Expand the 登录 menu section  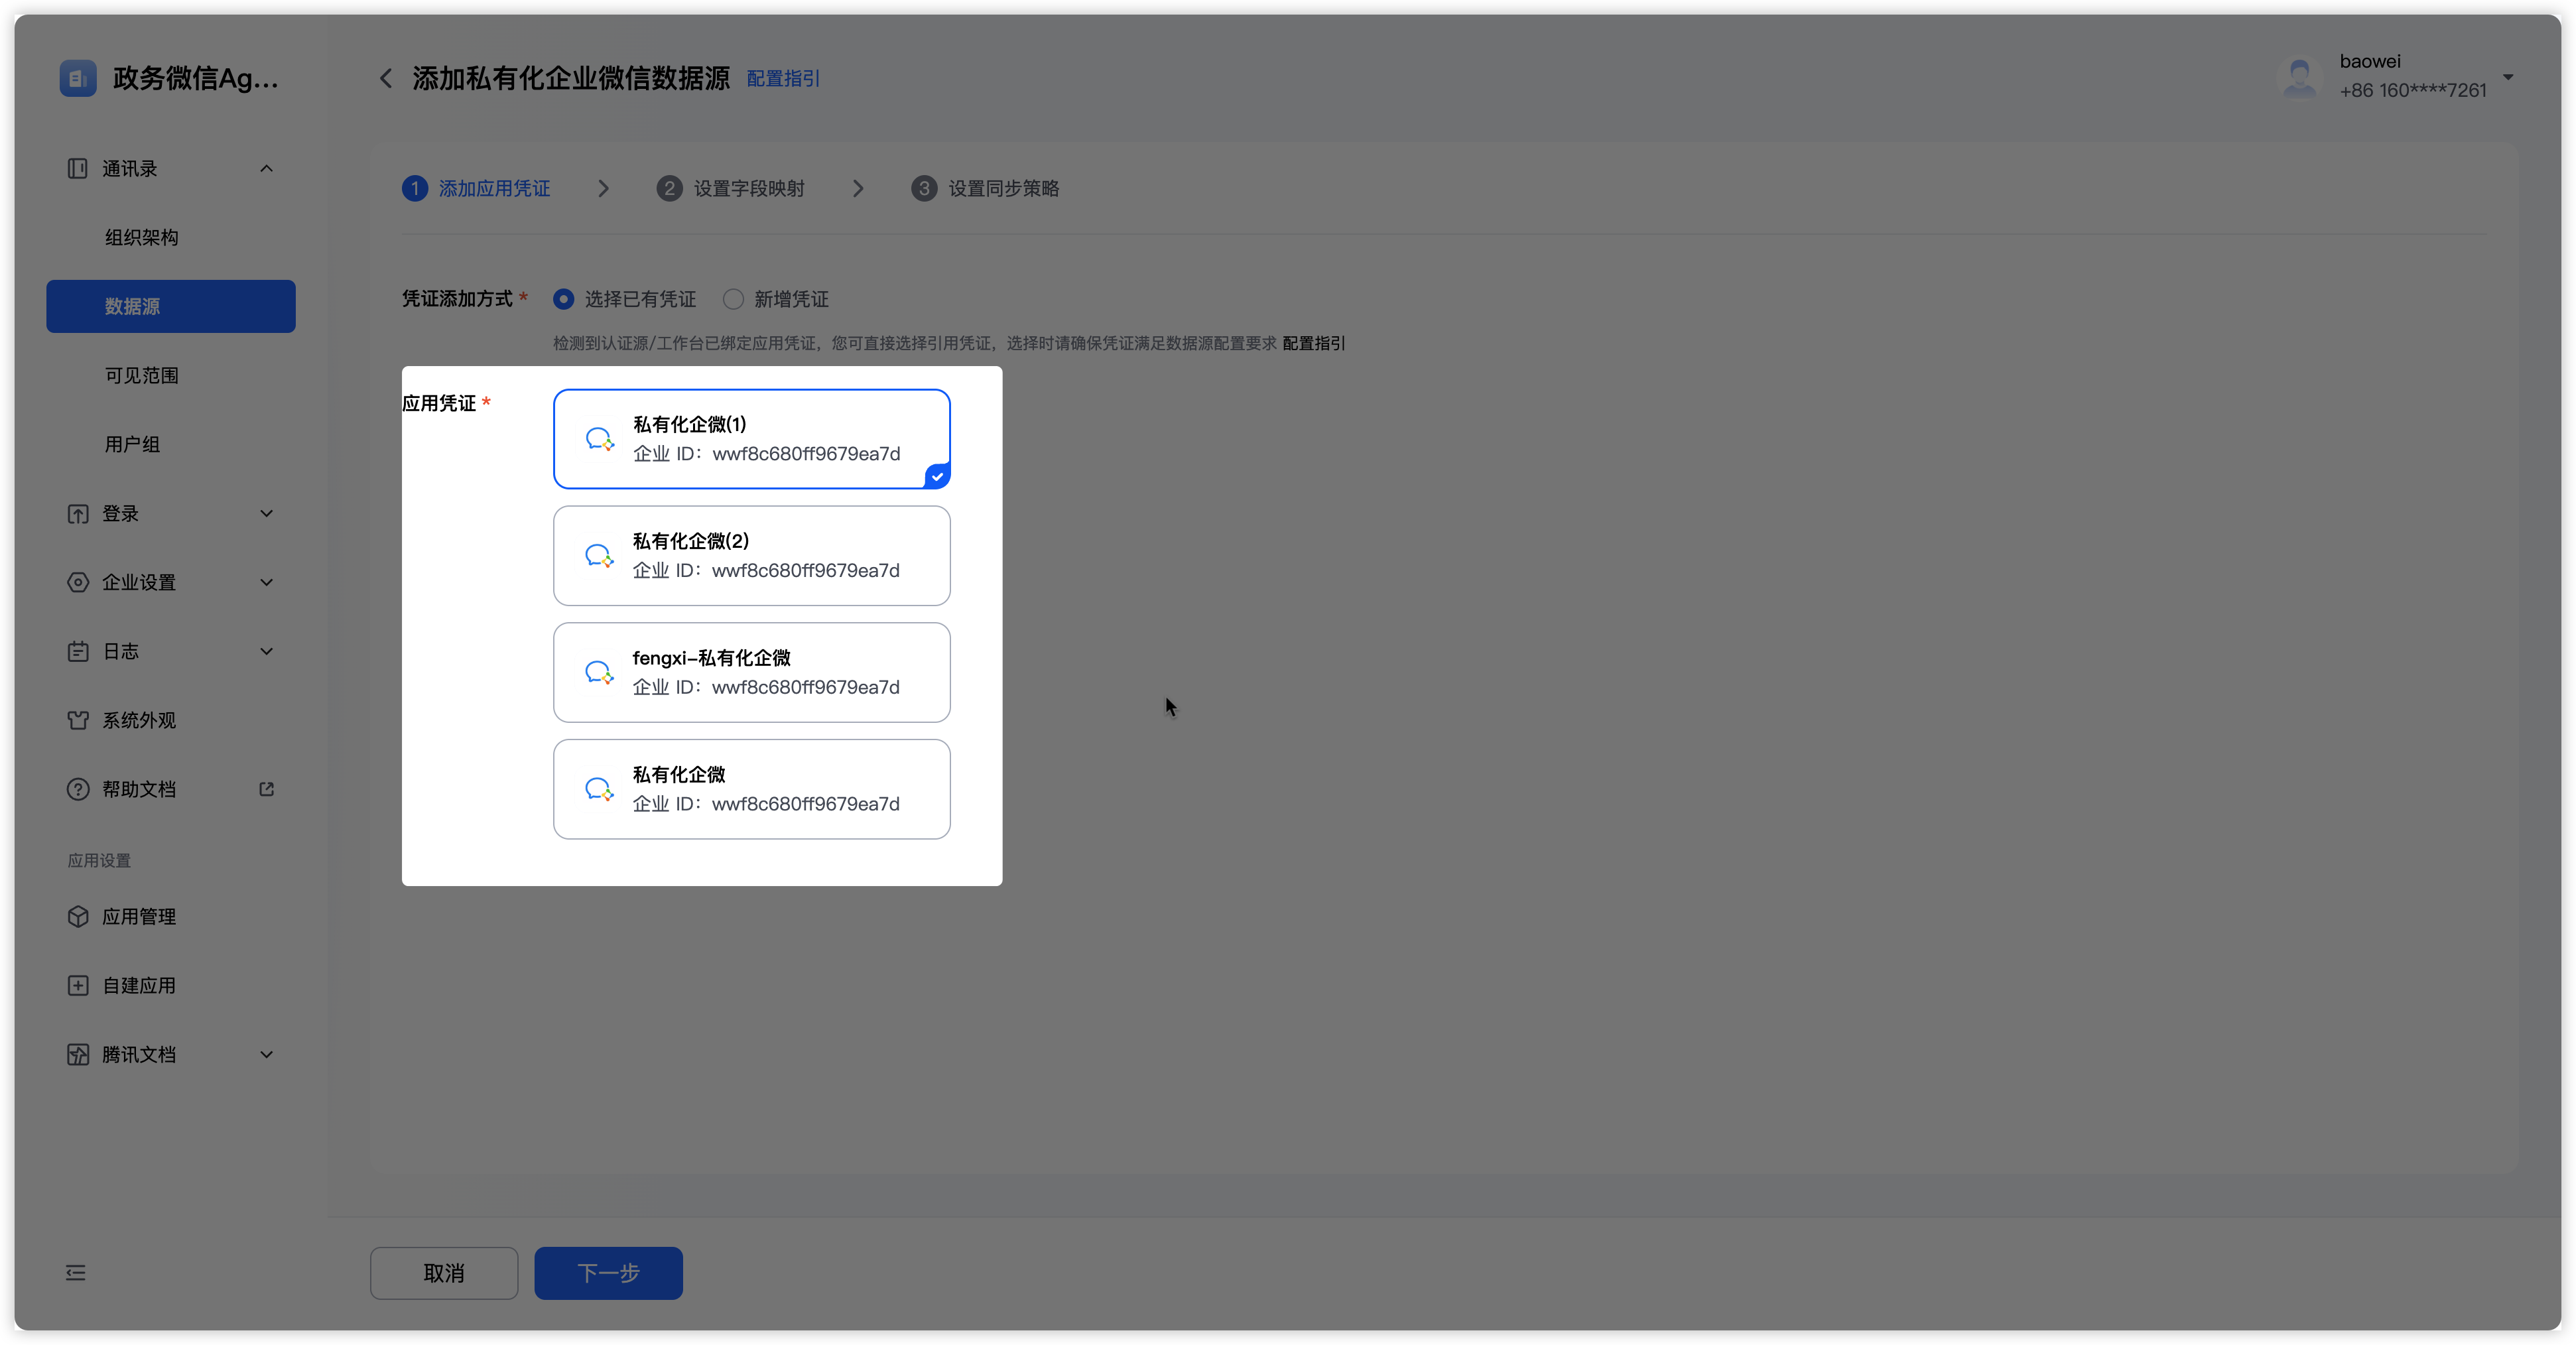click(x=266, y=513)
